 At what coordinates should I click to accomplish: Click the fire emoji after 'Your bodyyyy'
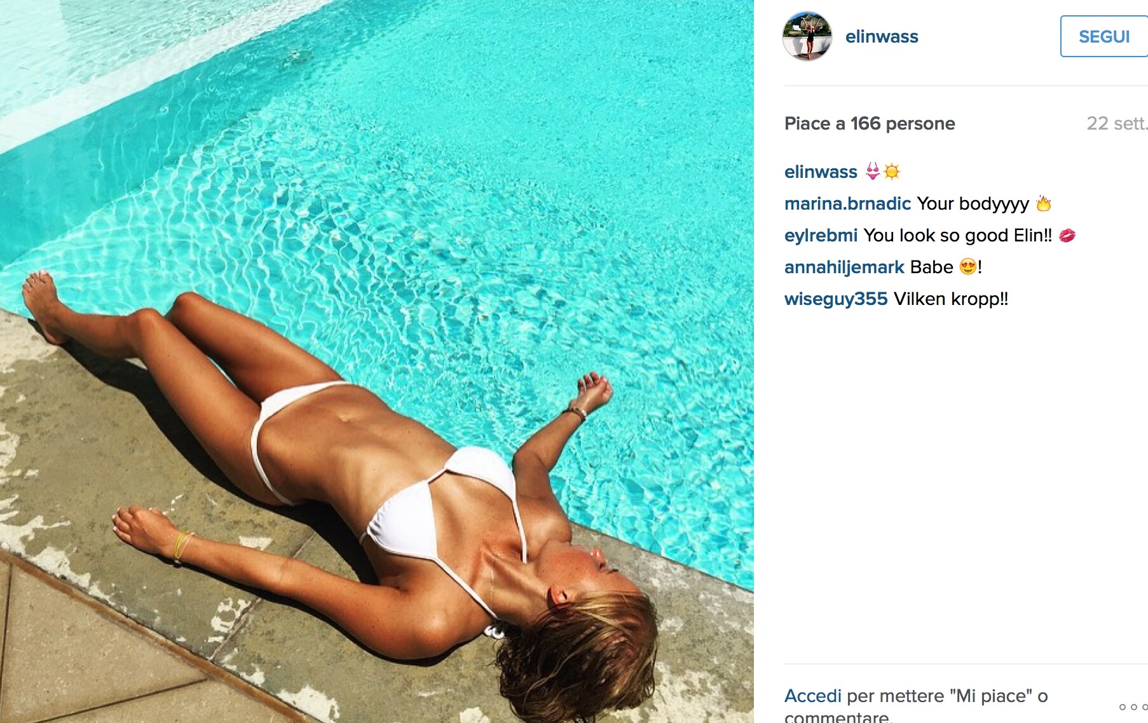point(1043,203)
